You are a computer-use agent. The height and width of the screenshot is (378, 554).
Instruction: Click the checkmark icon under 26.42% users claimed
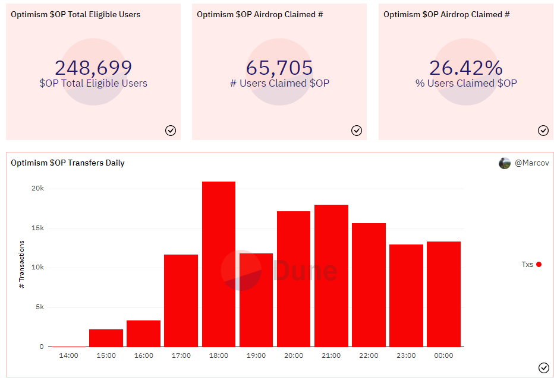pyautogui.click(x=543, y=131)
